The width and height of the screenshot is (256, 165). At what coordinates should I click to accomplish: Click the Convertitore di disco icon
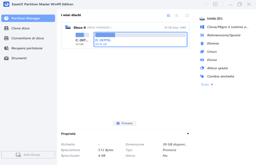(6, 38)
